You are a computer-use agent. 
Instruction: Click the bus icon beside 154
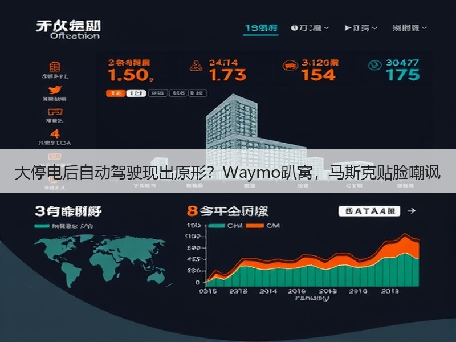(x=290, y=66)
